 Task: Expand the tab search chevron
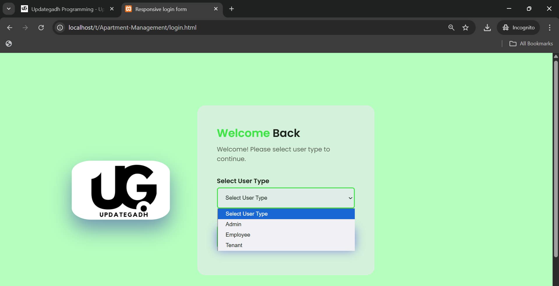pos(9,9)
